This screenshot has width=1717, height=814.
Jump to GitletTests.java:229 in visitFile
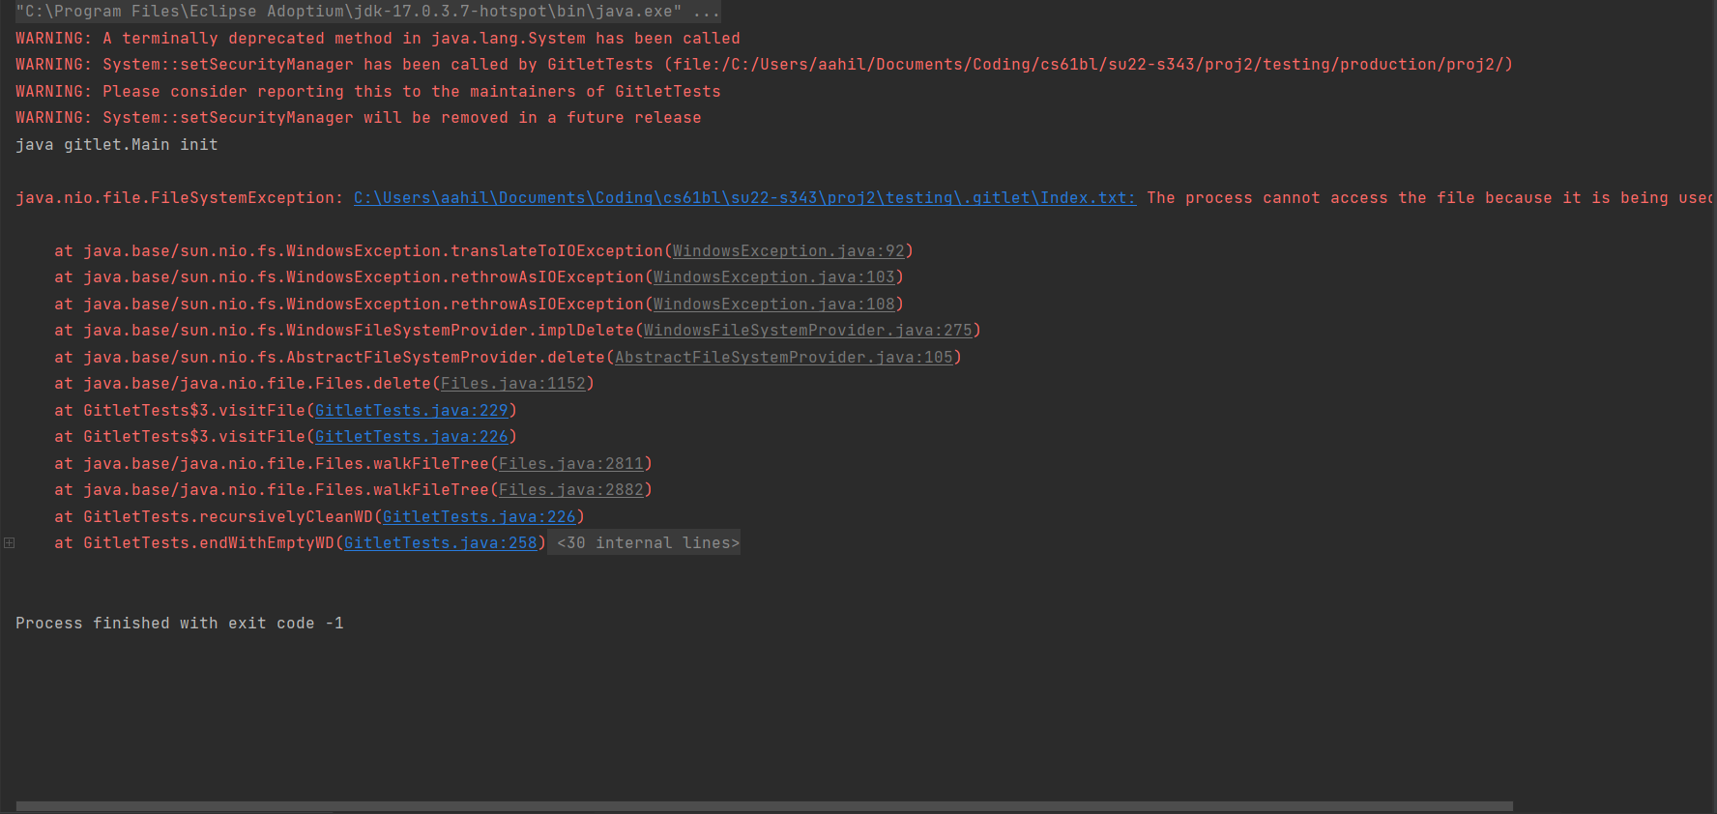pyautogui.click(x=411, y=411)
